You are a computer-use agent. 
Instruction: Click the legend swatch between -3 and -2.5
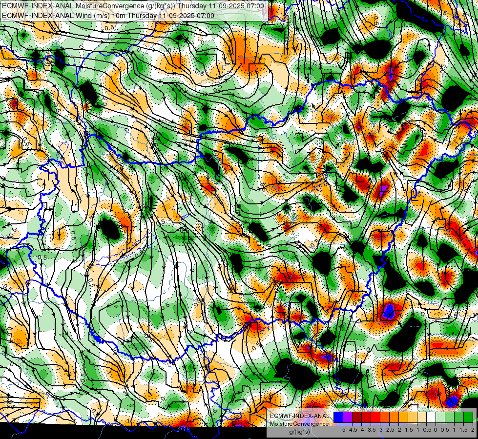pyautogui.click(x=385, y=418)
